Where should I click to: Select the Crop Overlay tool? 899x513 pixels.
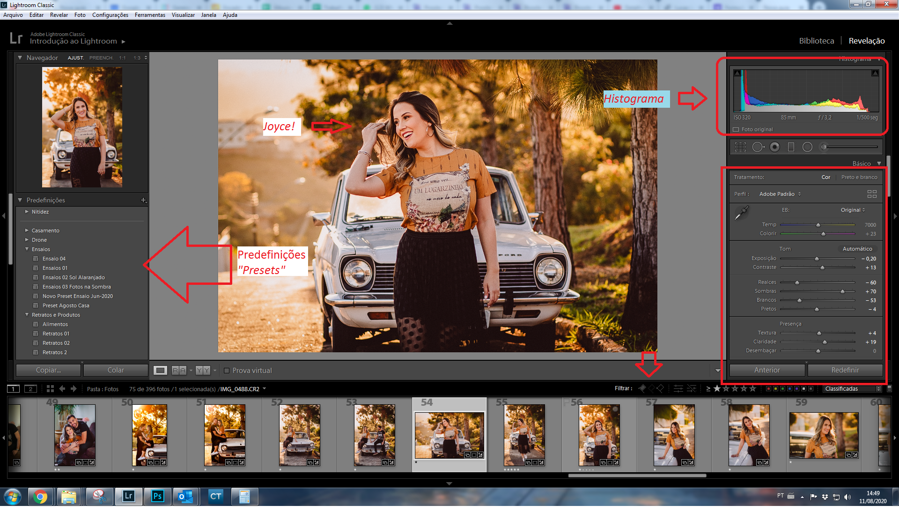pyautogui.click(x=740, y=147)
